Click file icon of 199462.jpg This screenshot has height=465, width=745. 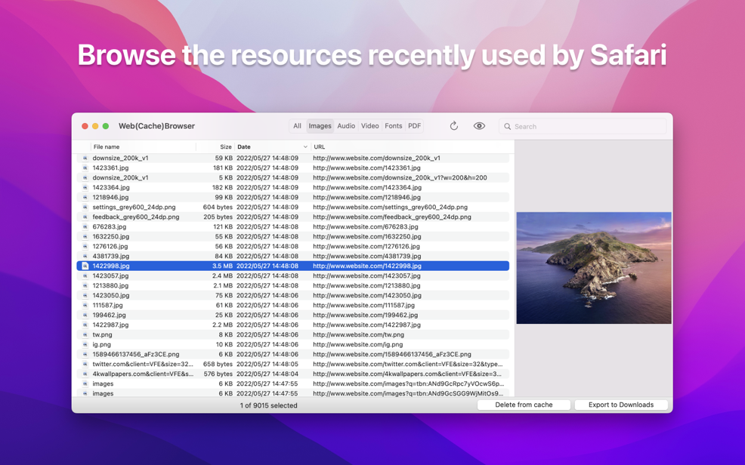[85, 315]
